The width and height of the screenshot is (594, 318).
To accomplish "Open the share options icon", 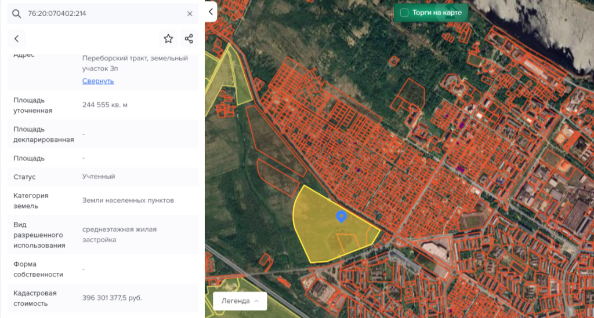I will click(x=189, y=39).
